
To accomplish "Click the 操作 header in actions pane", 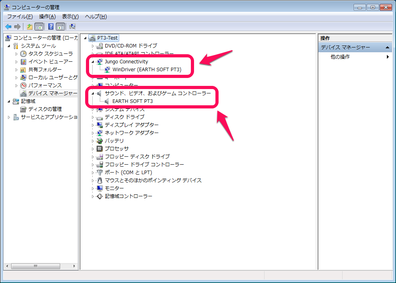I will click(x=325, y=38).
